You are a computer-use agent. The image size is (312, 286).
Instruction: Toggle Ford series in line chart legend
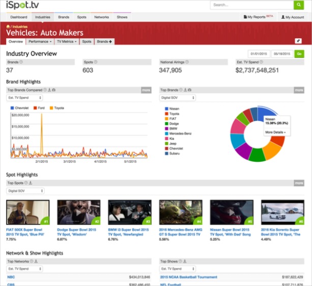click(x=39, y=108)
